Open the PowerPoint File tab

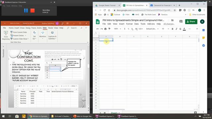tap(4, 28)
